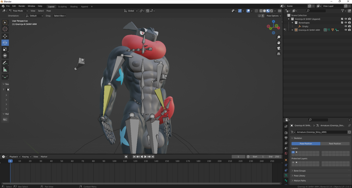The height and width of the screenshot is (188, 352).
Task: Click the current frame number field
Action: point(239,157)
